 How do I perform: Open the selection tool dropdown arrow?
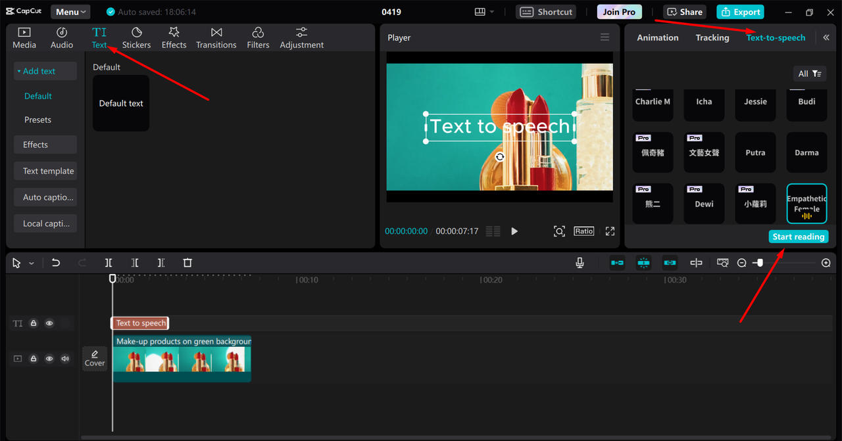32,264
